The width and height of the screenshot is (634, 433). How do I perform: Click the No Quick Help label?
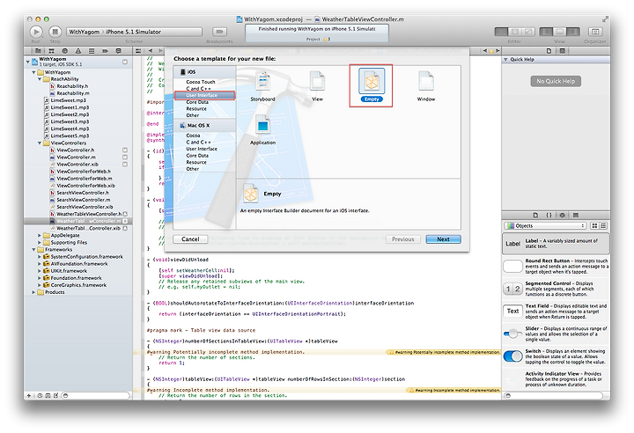pos(556,81)
